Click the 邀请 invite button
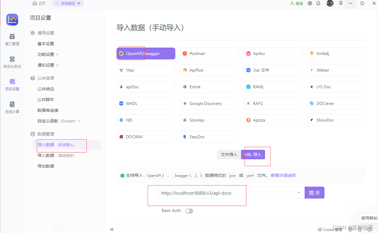The height and width of the screenshot is (233, 378). 296,4
